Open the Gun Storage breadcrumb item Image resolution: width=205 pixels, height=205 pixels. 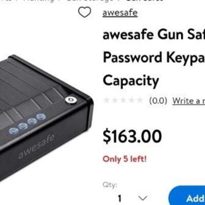tap(89, 1)
